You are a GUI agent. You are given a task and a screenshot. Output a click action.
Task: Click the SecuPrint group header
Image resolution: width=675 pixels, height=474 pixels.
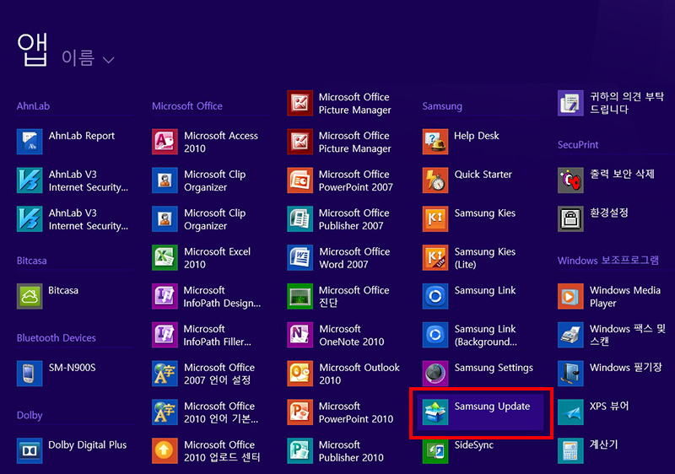[578, 144]
